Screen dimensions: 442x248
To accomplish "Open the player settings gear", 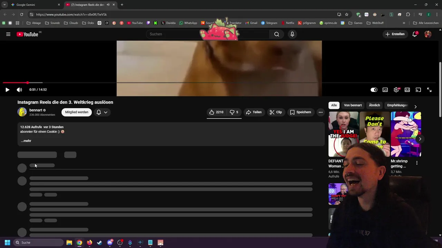I will (396, 90).
